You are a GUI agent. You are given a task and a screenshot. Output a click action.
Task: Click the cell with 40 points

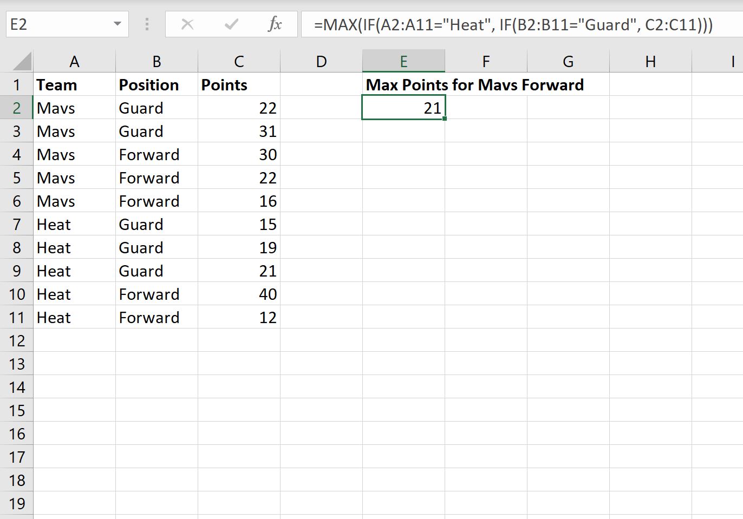tap(239, 294)
